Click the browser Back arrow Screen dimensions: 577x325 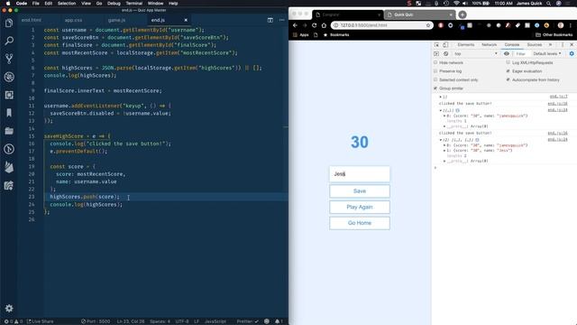coord(295,25)
